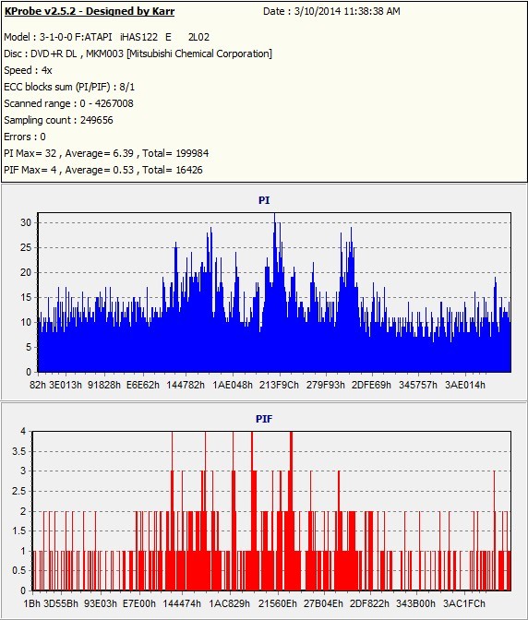Select the Date line in header
528x620 pixels.
coord(331,11)
